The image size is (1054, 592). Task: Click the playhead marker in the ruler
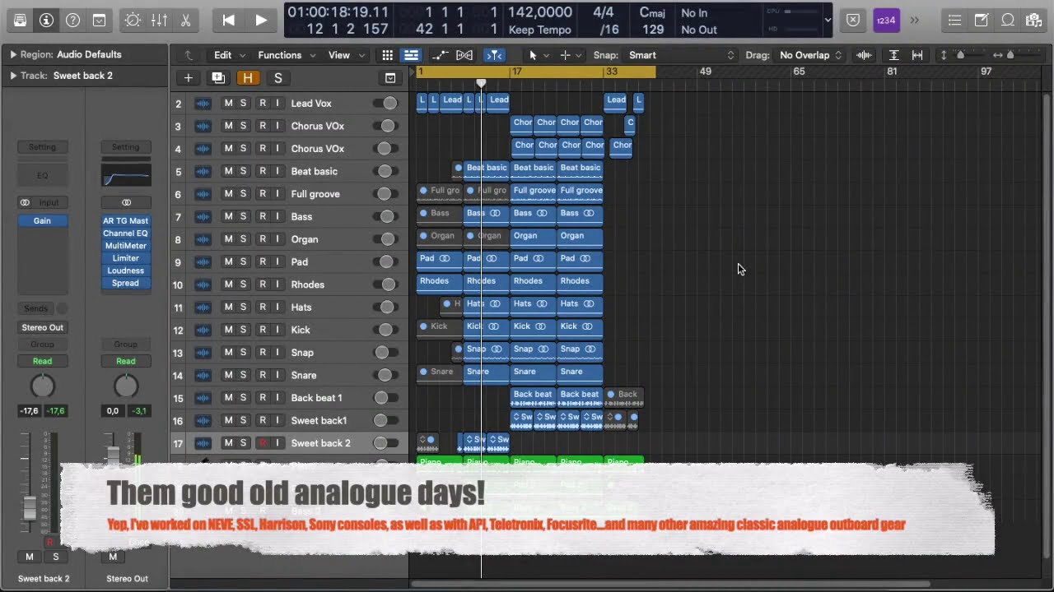pyautogui.click(x=481, y=83)
